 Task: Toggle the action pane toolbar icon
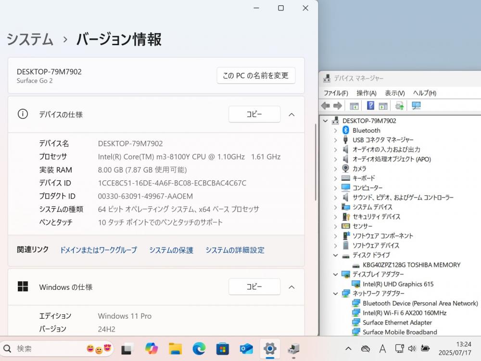pos(383,106)
